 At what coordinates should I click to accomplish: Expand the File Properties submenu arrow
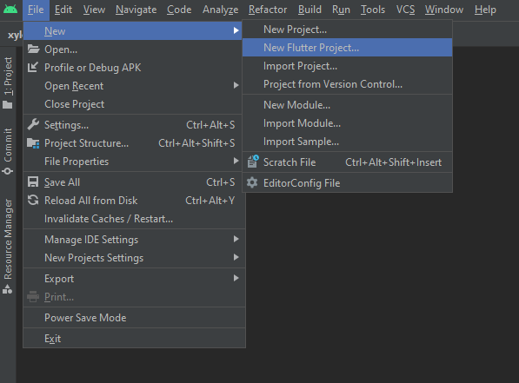(x=236, y=161)
